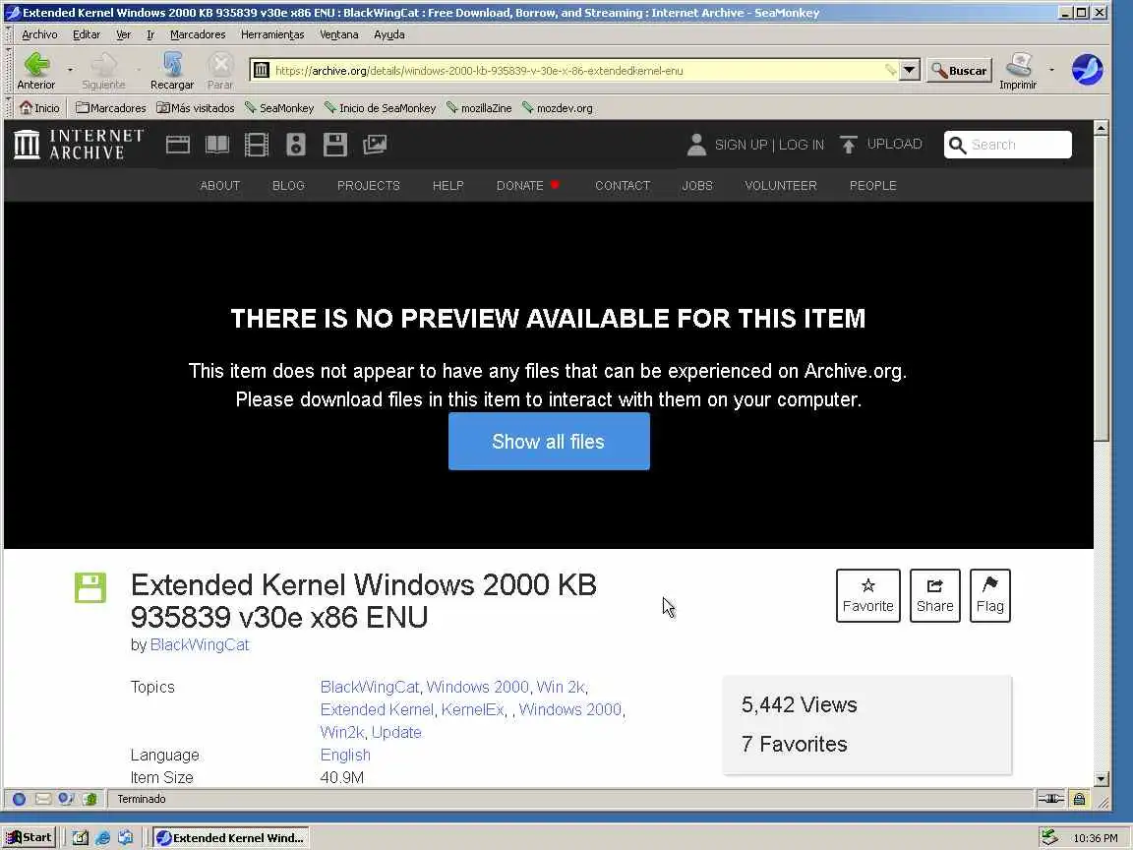Open the mozdev.org bookmark
The image size is (1133, 850).
[557, 107]
